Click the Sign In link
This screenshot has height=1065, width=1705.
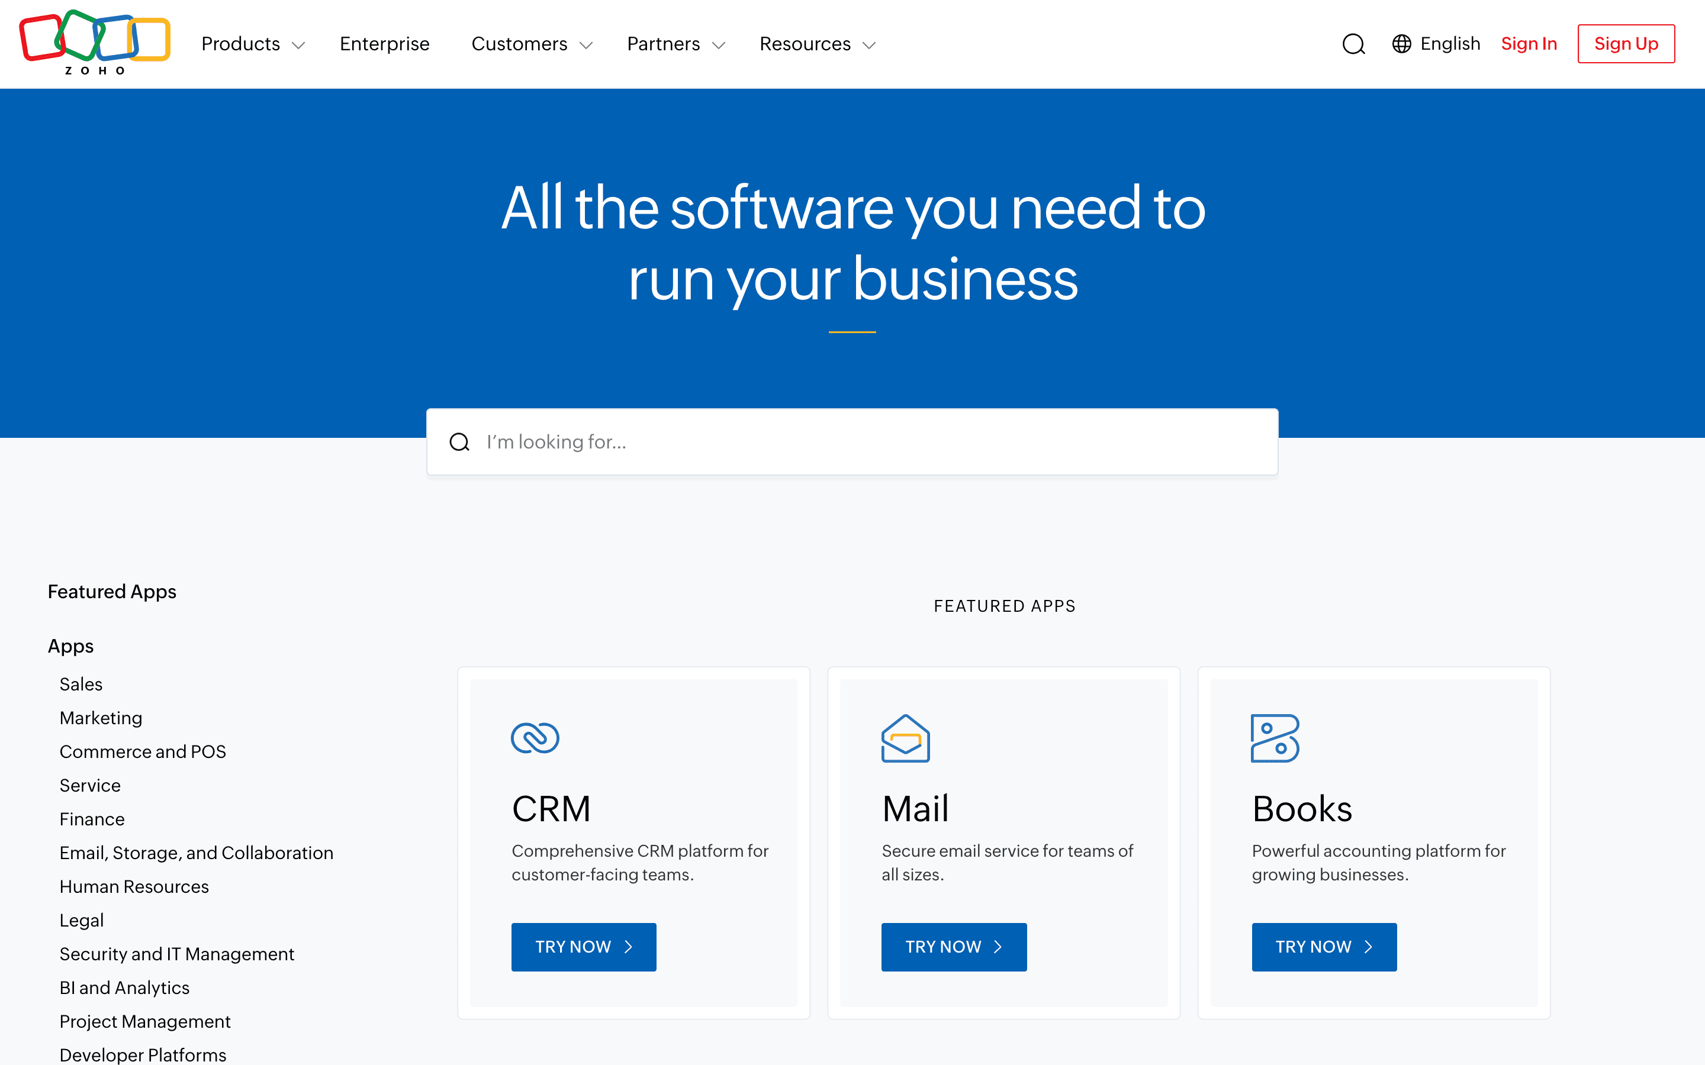click(1529, 44)
